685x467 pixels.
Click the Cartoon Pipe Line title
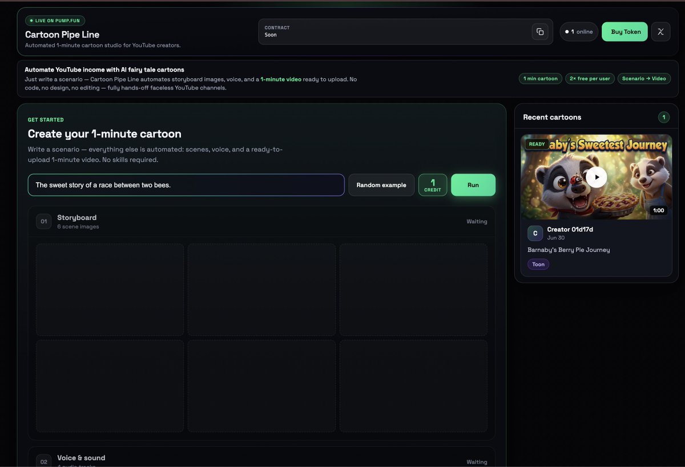[x=62, y=34]
